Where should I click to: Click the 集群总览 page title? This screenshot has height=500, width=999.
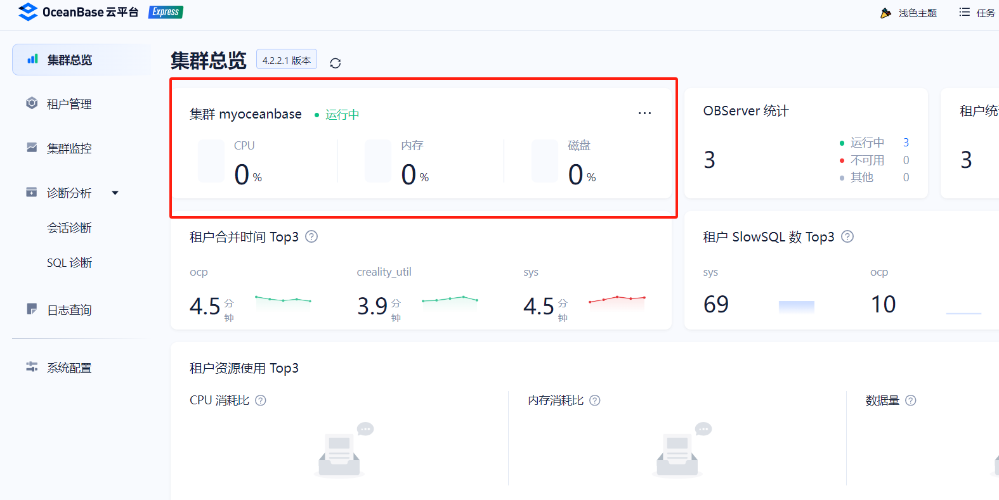[x=209, y=61]
